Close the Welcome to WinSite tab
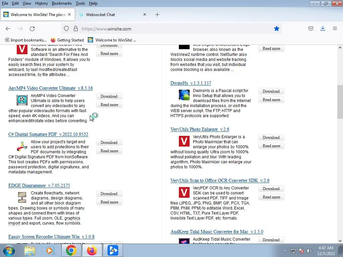The height and width of the screenshot is (257, 343). [x=69, y=14]
